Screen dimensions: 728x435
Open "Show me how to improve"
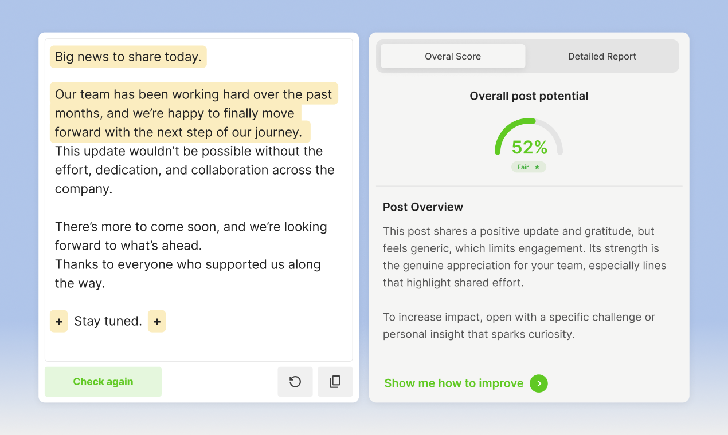[453, 383]
